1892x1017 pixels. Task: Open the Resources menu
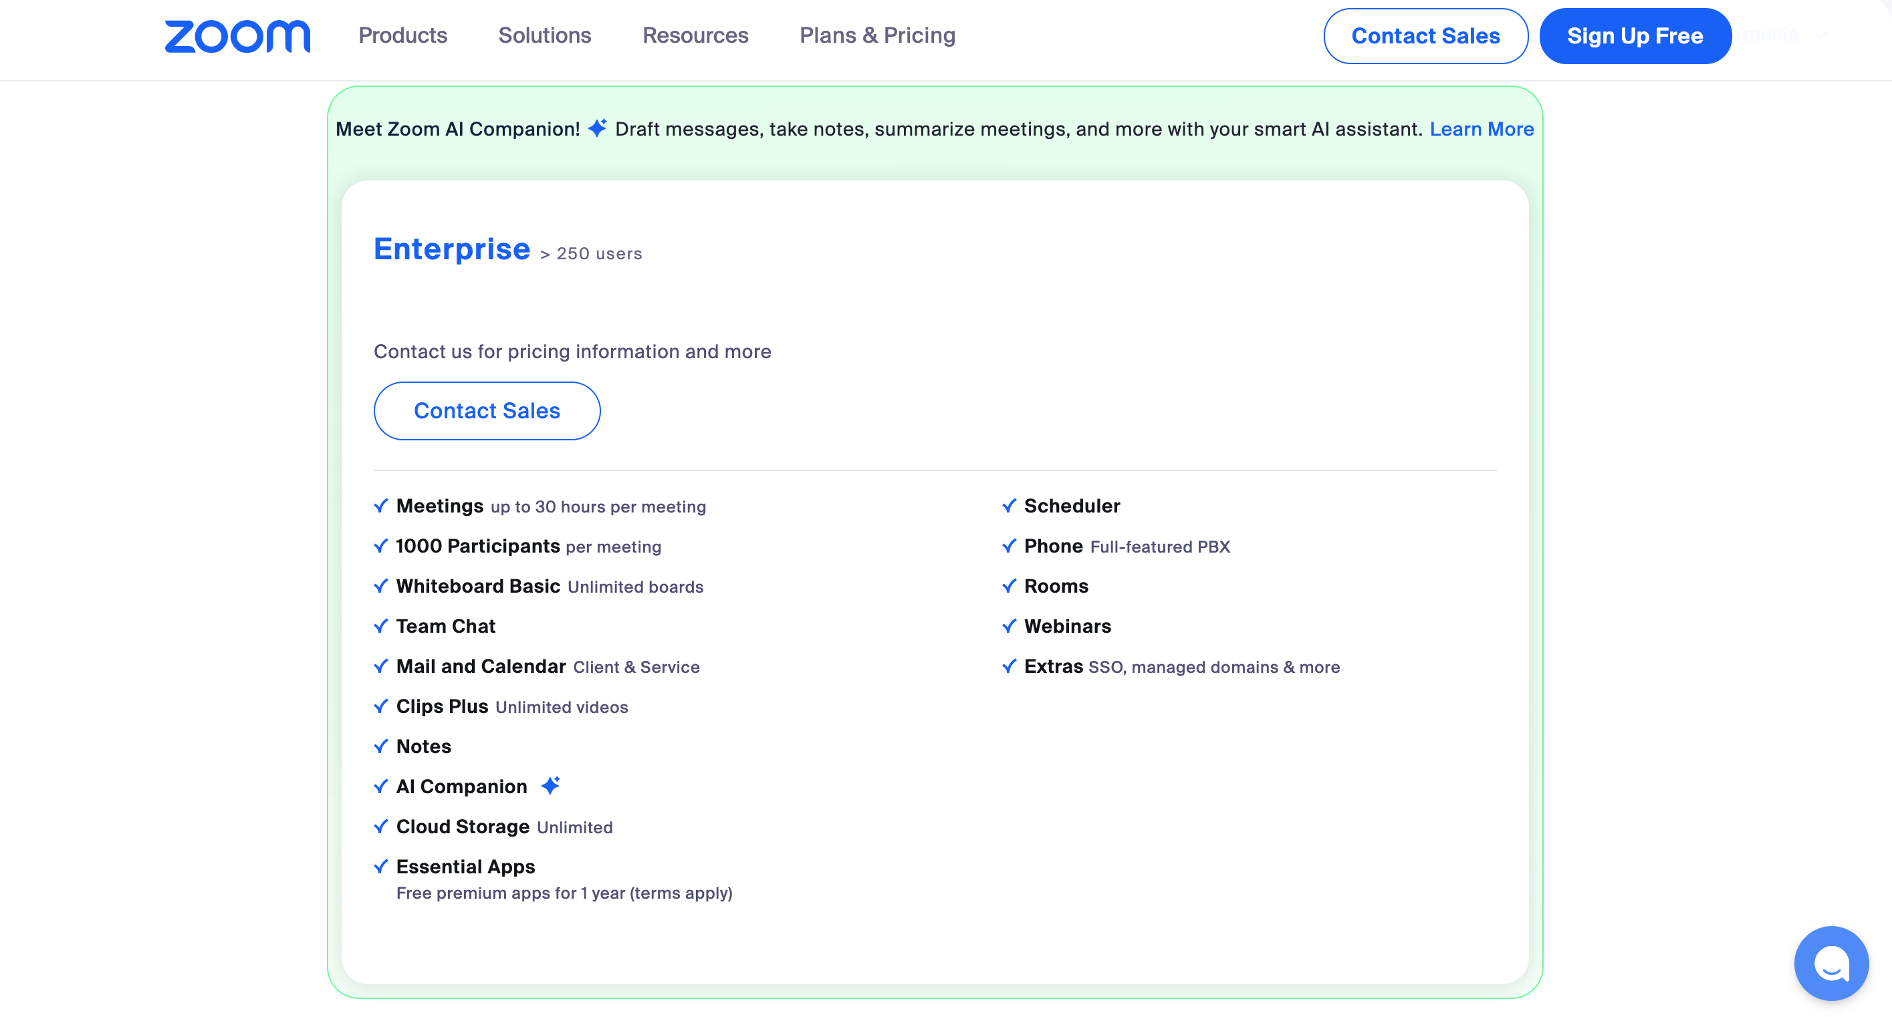[x=695, y=35]
